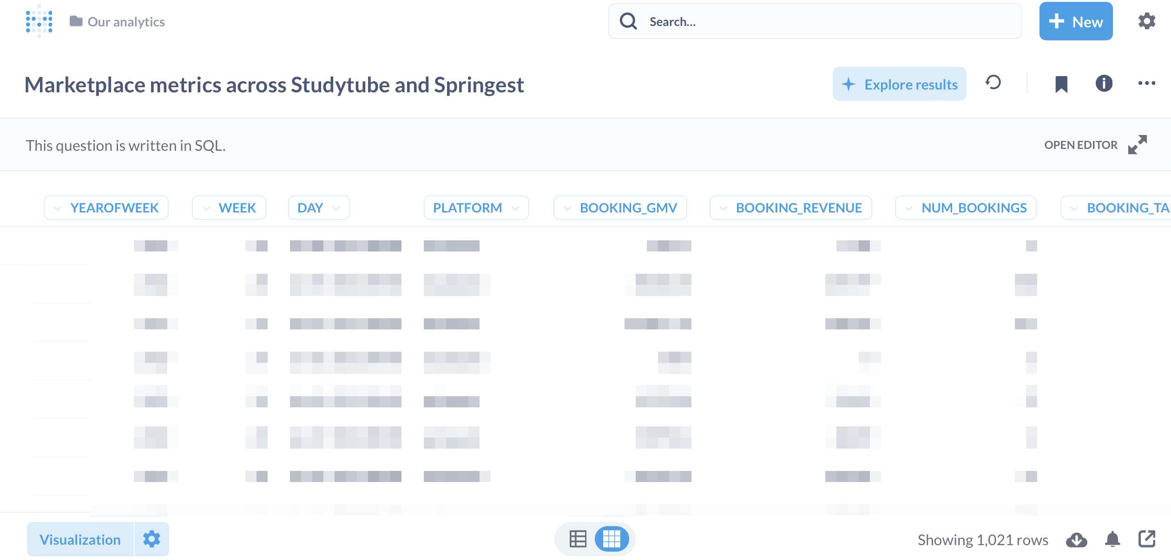Click the Showing 1,021 rows text
The image size is (1171, 560).
point(983,540)
